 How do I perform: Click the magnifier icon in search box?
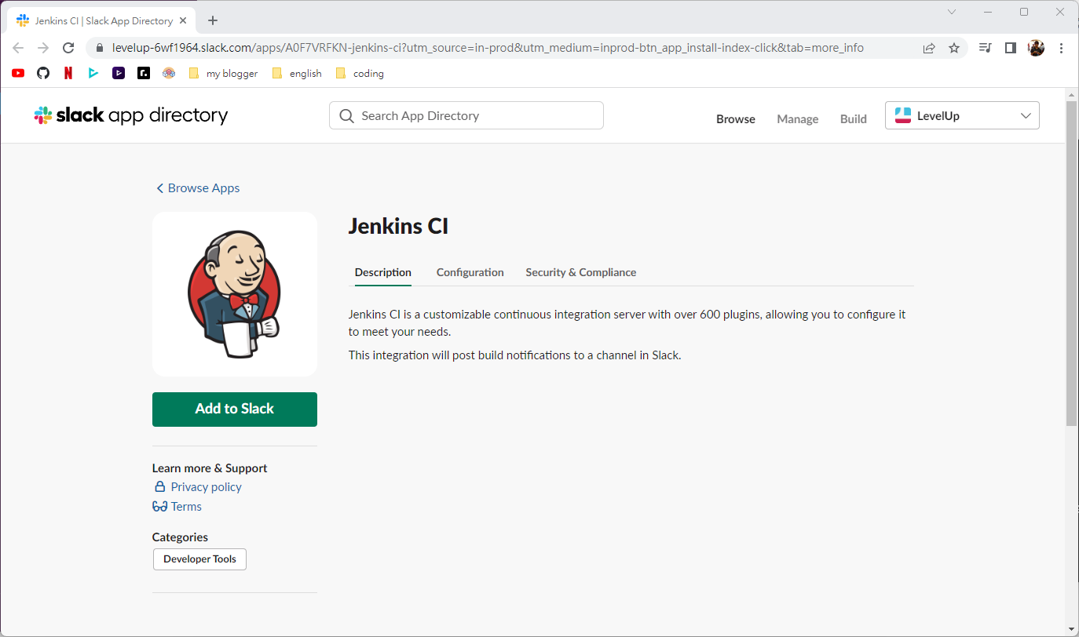pyautogui.click(x=346, y=115)
